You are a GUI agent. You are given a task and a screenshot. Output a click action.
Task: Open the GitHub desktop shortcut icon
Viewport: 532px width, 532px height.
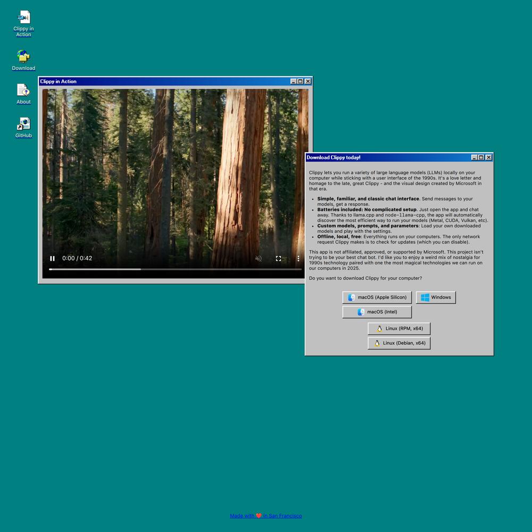(23, 128)
